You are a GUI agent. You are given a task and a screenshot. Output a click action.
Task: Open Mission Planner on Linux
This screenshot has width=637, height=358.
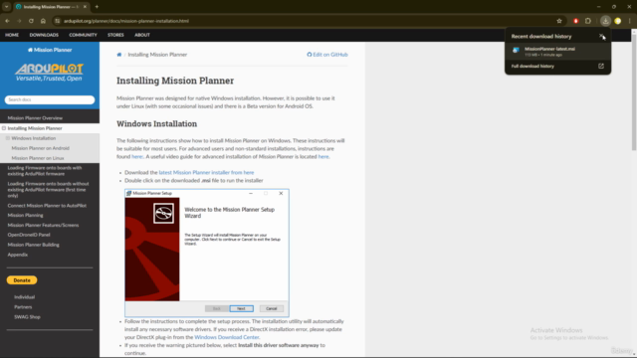pos(38,158)
